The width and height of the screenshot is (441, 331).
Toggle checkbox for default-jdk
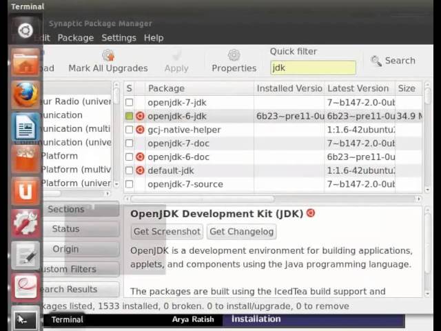pyautogui.click(x=129, y=170)
